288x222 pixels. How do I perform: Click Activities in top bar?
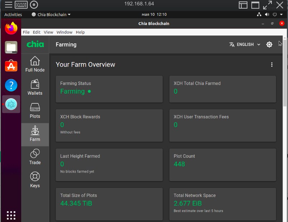click(13, 14)
